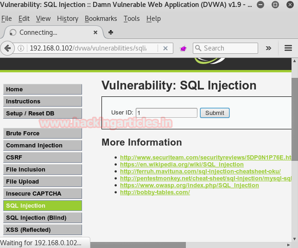Viewport: 298px width, 248px height.
Task: Maximize the browser window
Action: [275, 5]
